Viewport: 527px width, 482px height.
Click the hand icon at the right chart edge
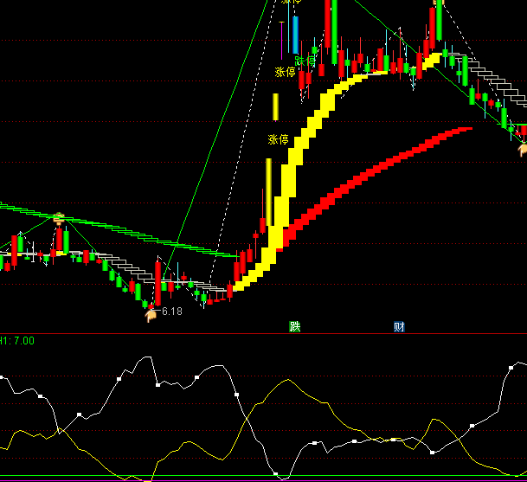click(x=523, y=149)
